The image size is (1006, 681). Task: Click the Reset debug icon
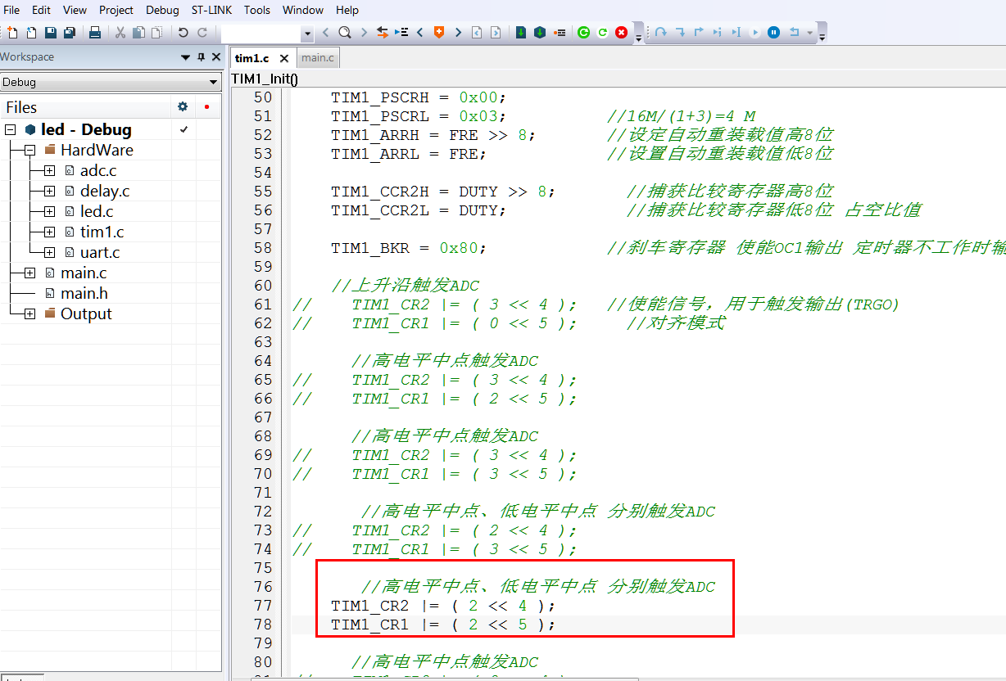click(x=794, y=33)
